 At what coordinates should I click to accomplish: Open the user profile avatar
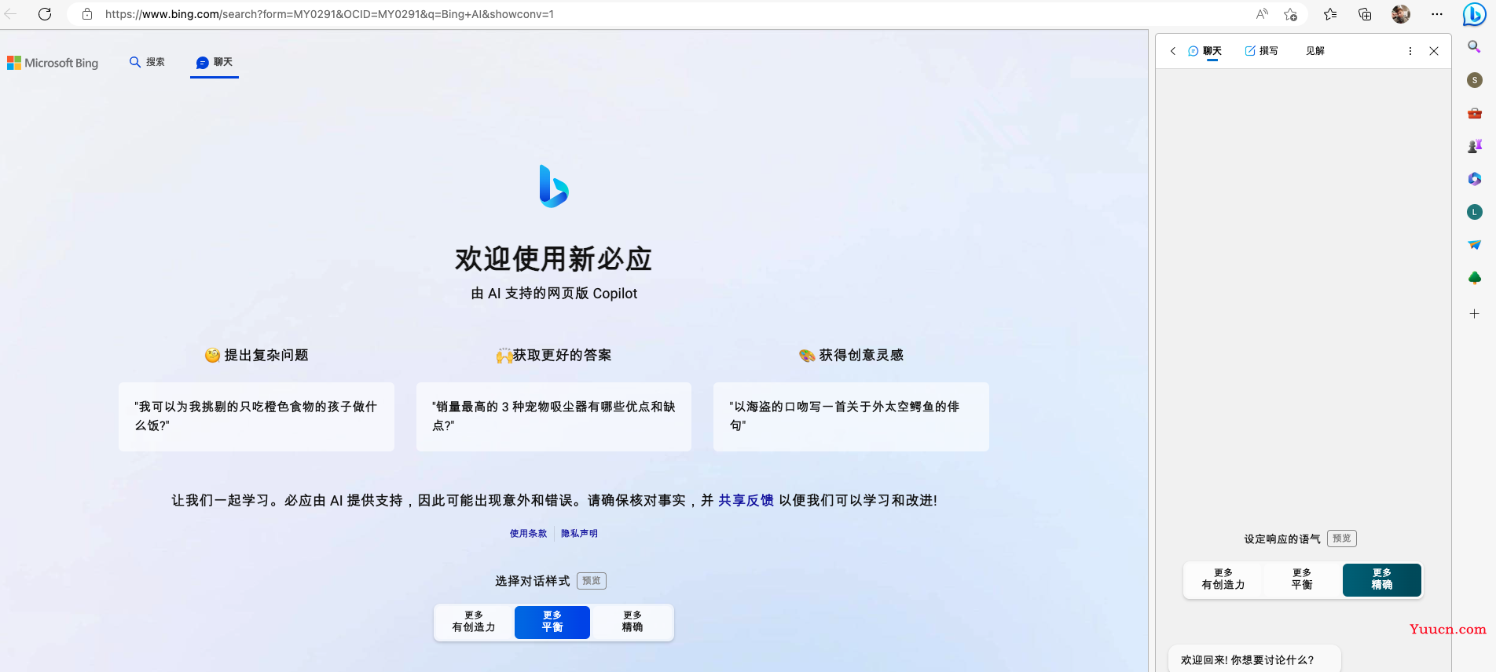(x=1400, y=14)
